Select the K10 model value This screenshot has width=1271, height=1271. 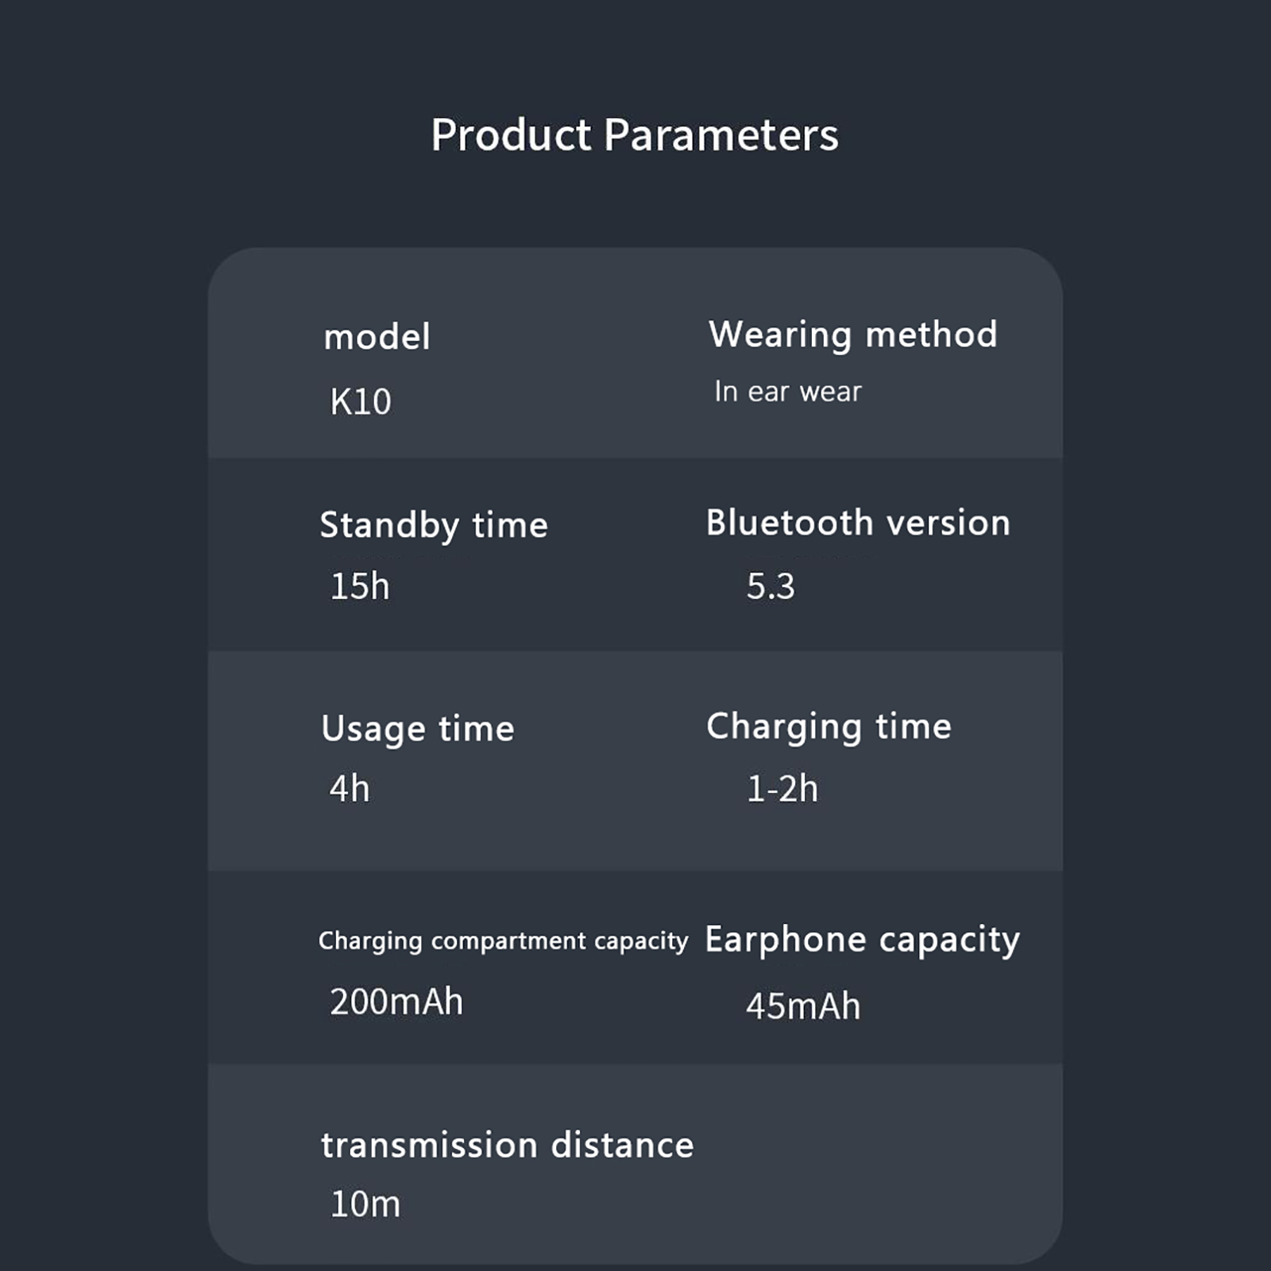361,402
